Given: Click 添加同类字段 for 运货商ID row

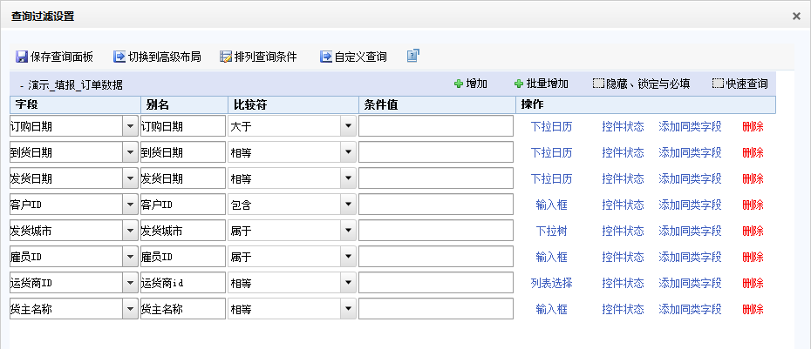Looking at the screenshot, I should pyautogui.click(x=690, y=283).
